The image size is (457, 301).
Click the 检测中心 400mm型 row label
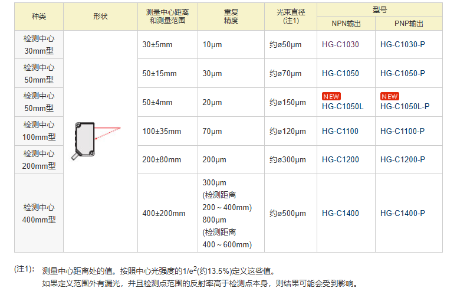(39, 213)
